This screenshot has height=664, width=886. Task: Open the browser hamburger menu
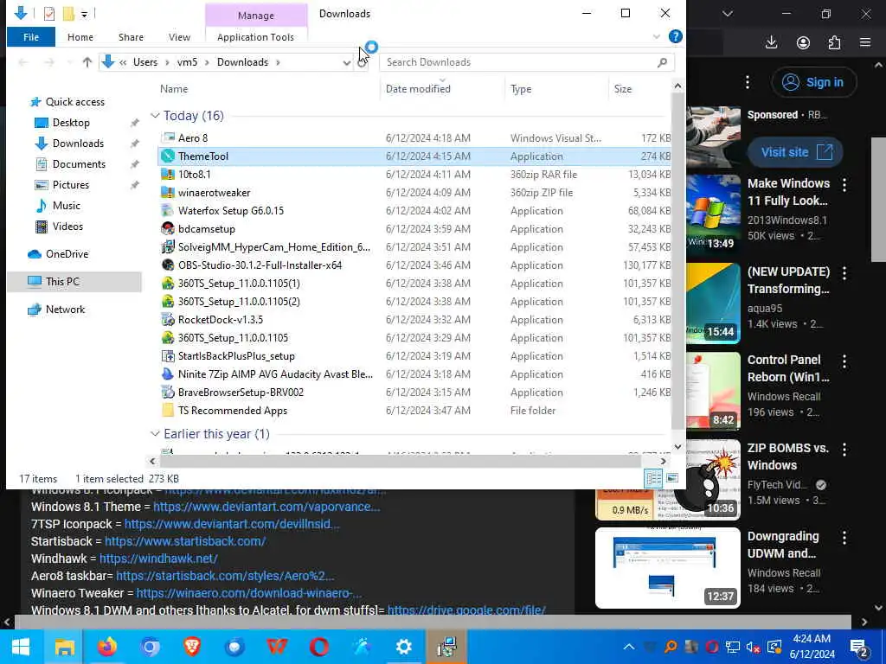point(865,43)
